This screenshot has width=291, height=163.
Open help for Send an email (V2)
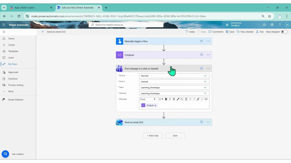click(201, 122)
